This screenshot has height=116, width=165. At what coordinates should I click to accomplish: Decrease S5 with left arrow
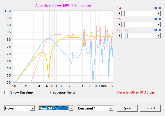(x=119, y=25)
